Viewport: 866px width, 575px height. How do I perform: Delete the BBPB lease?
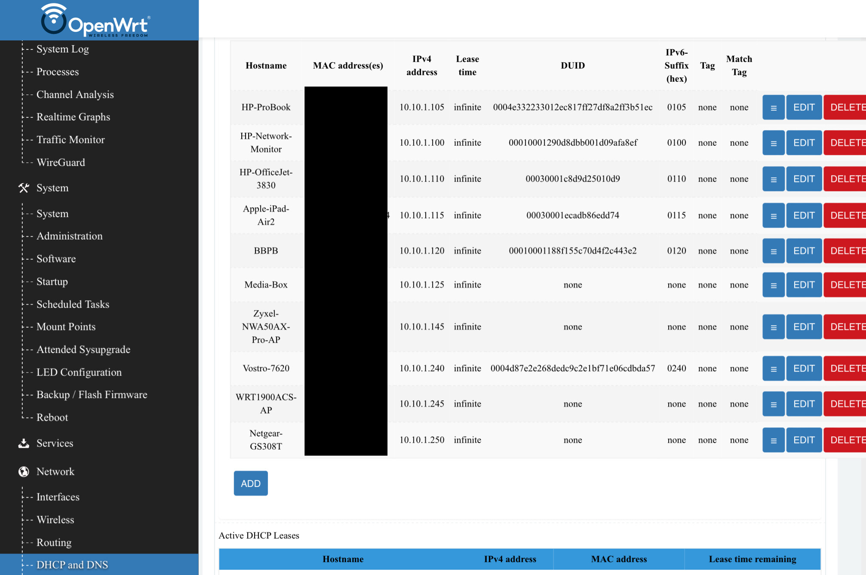[x=845, y=251]
